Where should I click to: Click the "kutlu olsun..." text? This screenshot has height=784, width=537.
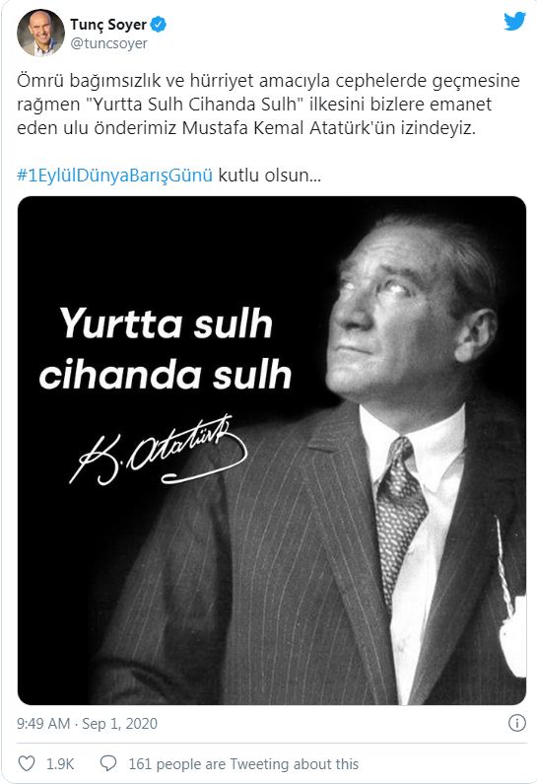click(270, 176)
